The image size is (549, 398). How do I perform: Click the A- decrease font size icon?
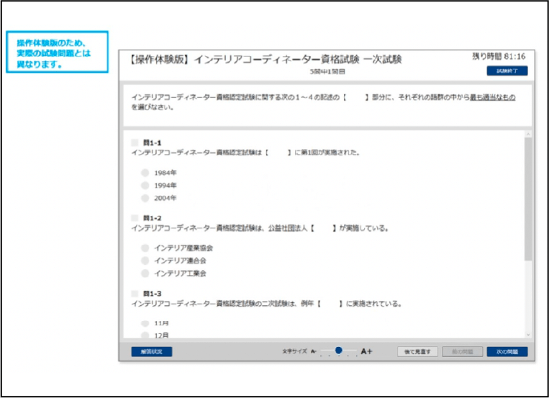pos(314,351)
